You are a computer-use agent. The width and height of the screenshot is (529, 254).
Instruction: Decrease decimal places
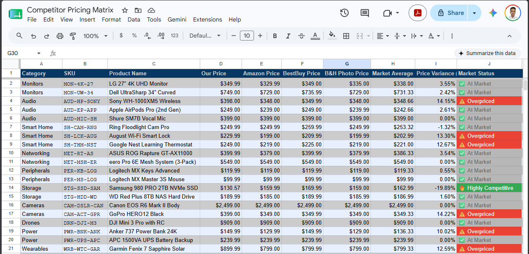coord(148,36)
